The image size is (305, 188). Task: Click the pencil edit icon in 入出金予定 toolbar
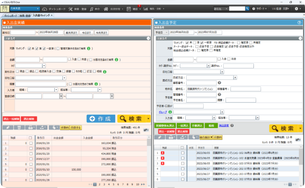[160, 137]
